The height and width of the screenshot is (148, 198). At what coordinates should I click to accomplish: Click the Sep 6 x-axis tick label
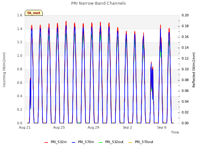pyautogui.click(x=162, y=127)
